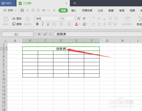142x111 pixels.
Task: Align text left
Action: (94, 24)
